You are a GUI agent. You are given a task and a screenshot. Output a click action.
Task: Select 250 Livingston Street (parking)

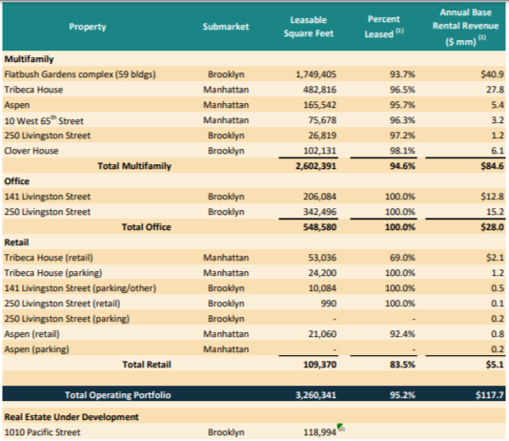[x=67, y=319]
